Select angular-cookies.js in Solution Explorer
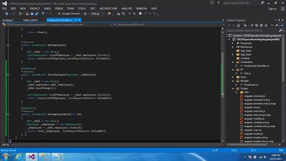Image resolution: width=286 pixels, height=161 pixels. (x=254, y=119)
